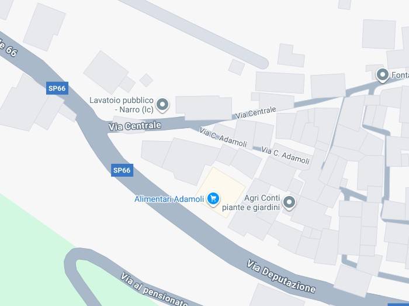Click the Lavatoio pubblico location pin

click(162, 105)
